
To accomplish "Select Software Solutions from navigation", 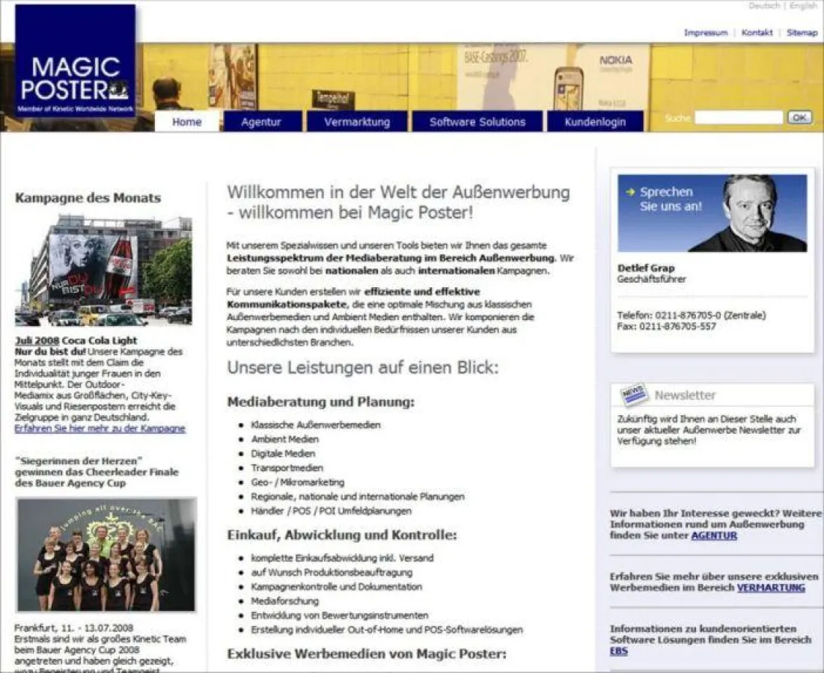I will 477,121.
